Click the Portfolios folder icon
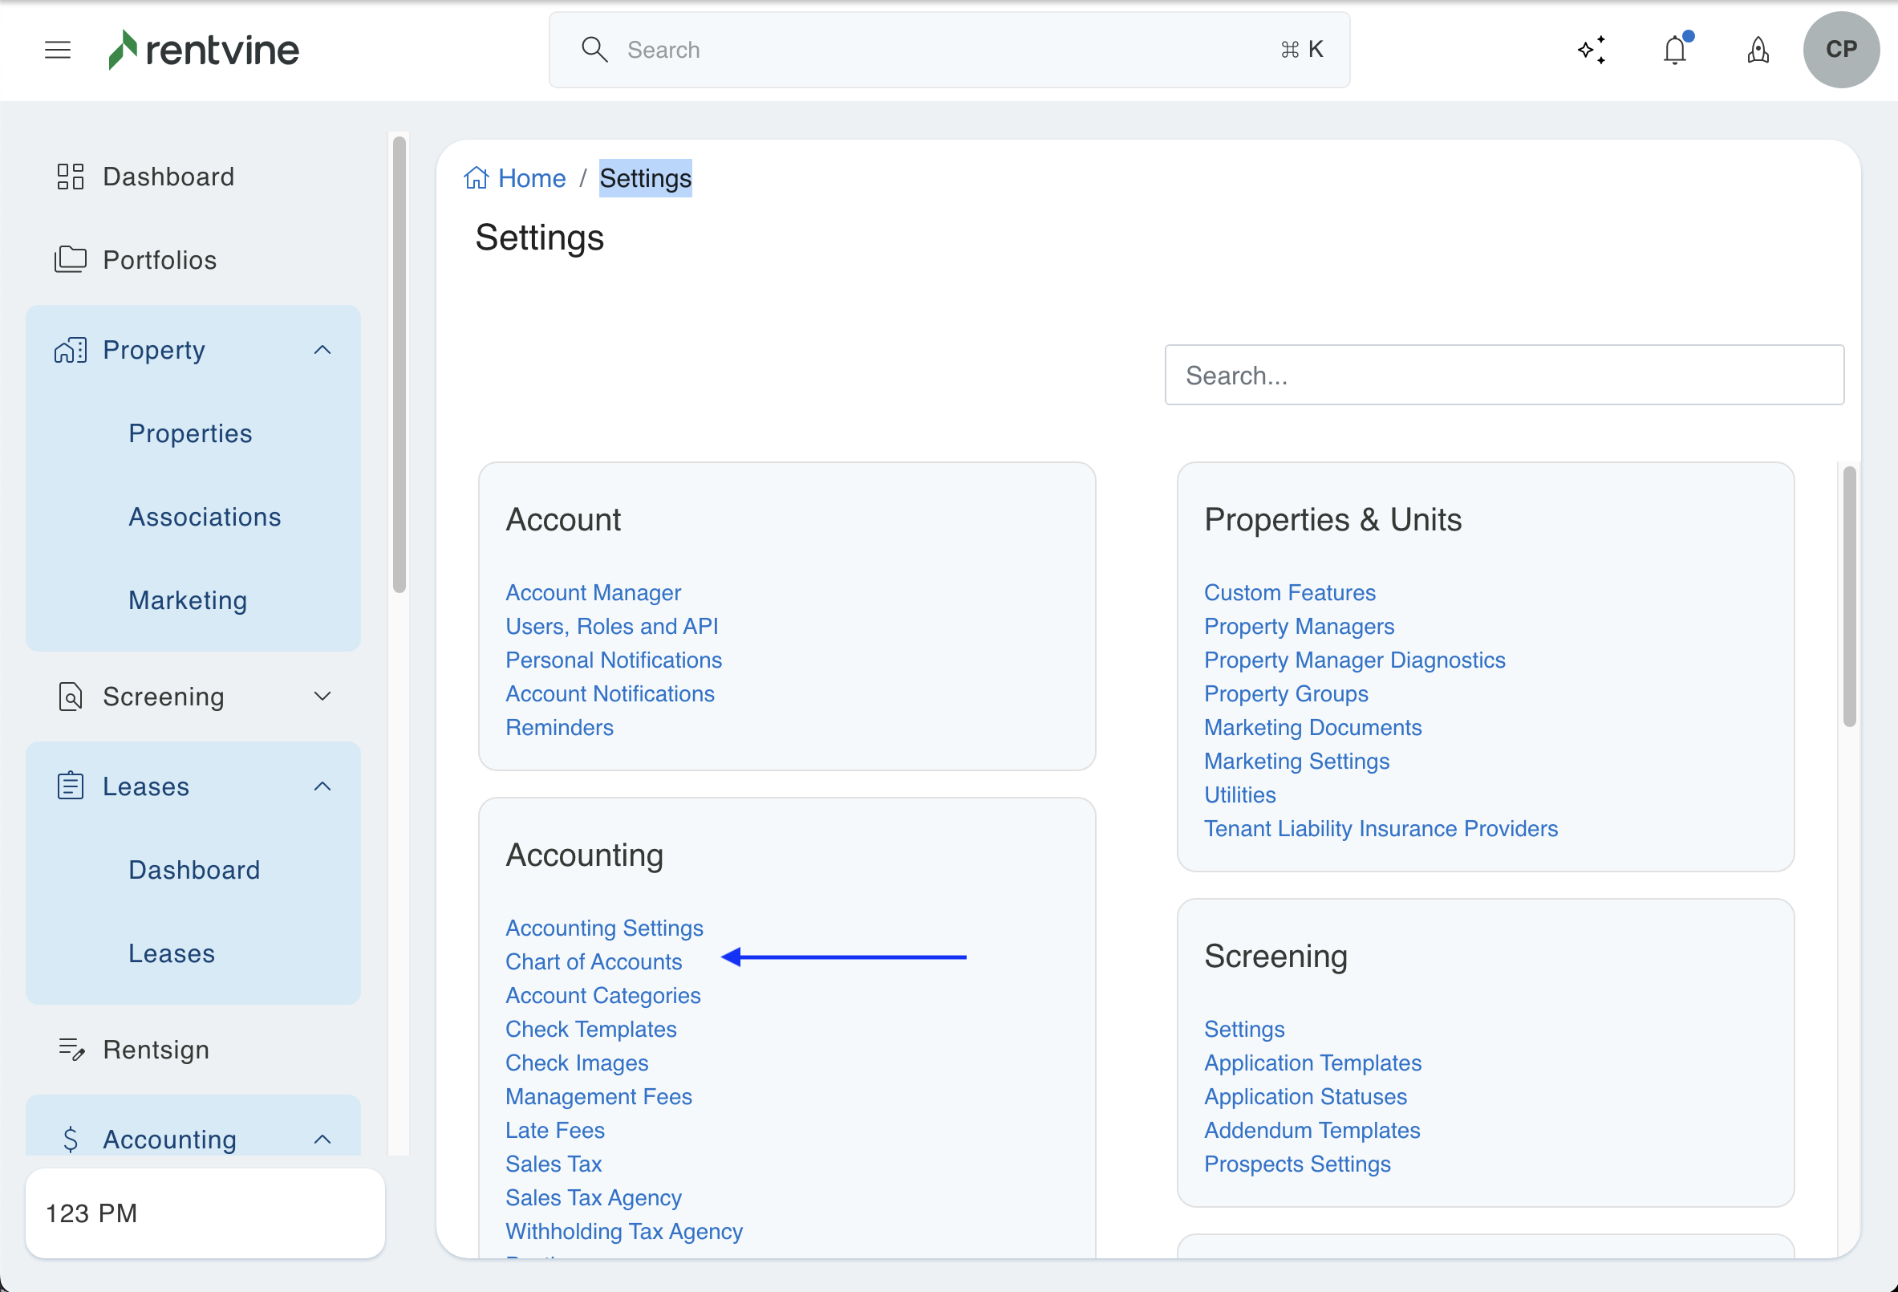 pos(71,260)
